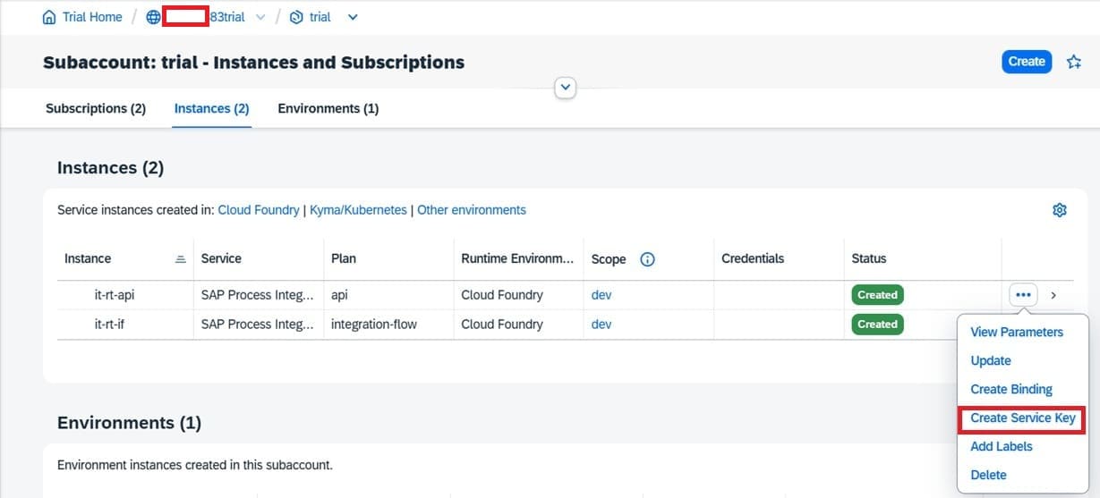1100x498 pixels.
Task: Click the trial subaccount cube icon
Action: [296, 17]
